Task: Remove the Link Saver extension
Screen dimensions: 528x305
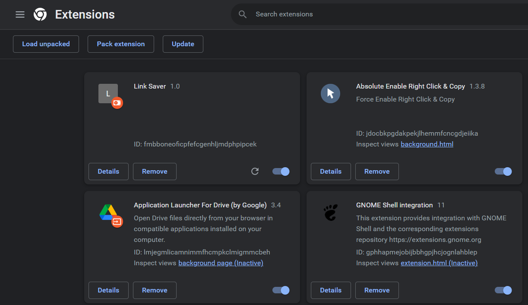Action: click(155, 172)
